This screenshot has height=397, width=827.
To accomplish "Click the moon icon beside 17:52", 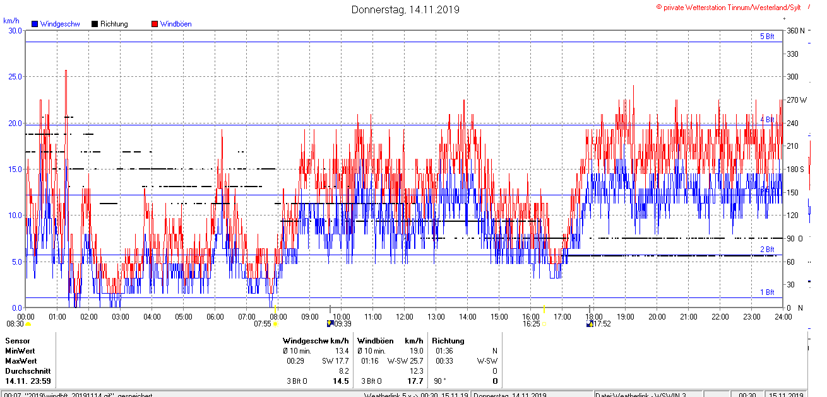I will click(x=590, y=323).
